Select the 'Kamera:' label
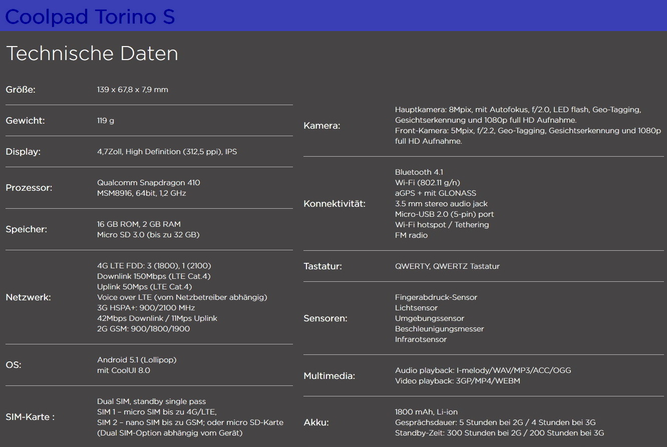 [322, 126]
